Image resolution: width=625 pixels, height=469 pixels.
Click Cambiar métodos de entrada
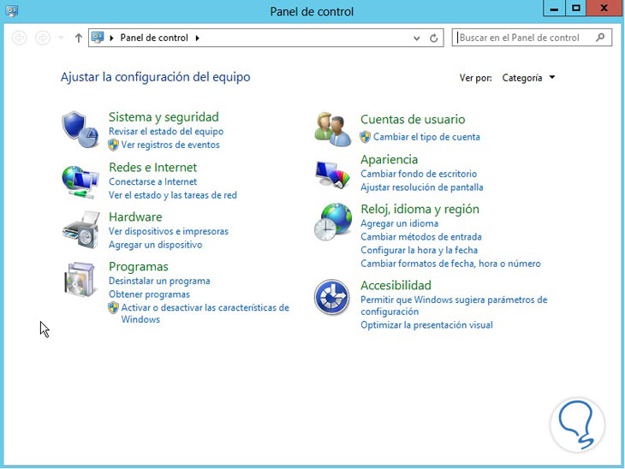click(421, 237)
